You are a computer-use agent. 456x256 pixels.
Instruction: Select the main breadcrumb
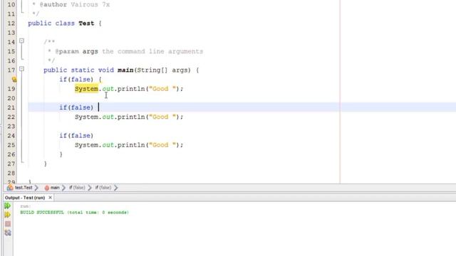(x=55, y=188)
